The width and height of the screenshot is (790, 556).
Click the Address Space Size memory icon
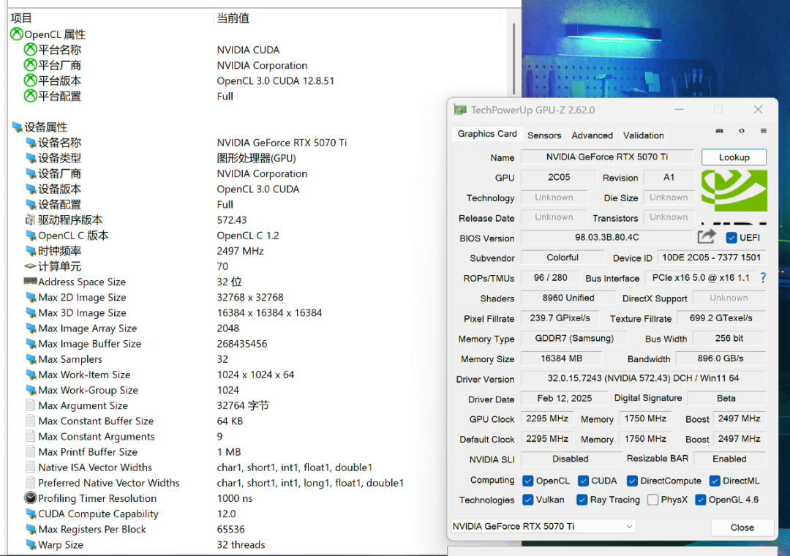[x=30, y=281]
